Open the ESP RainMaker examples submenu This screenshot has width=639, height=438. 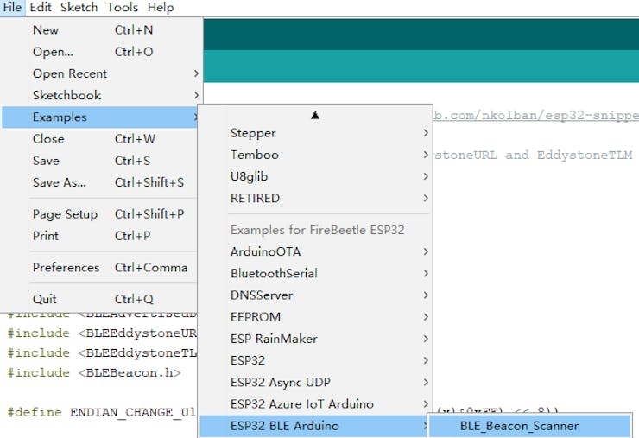coord(315,339)
